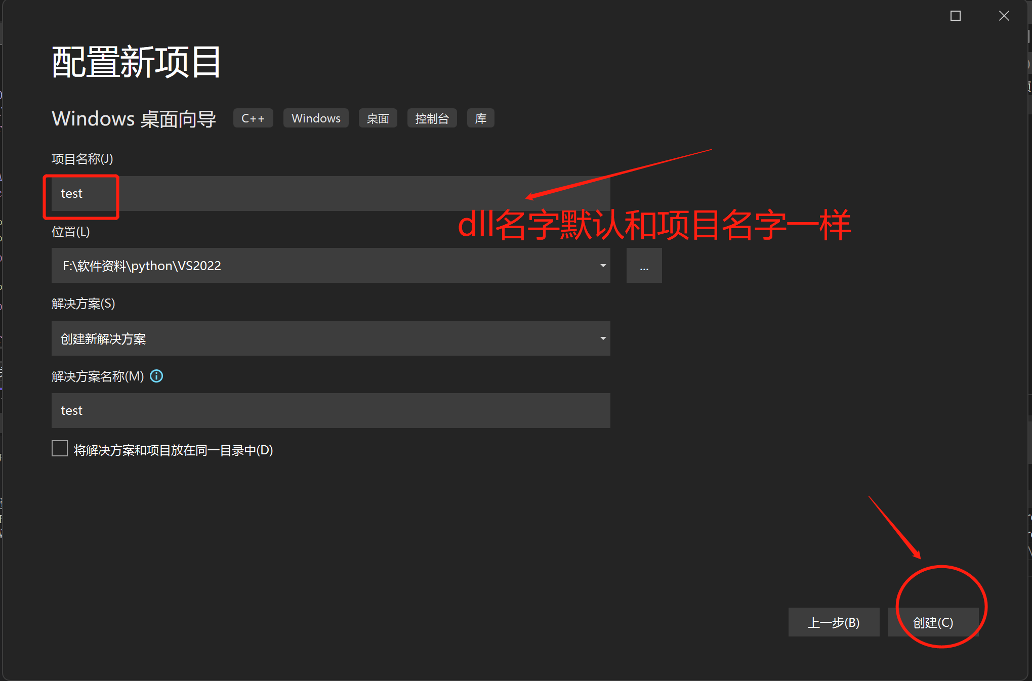The image size is (1032, 681).
Task: Click the 桌面 tag
Action: pyautogui.click(x=378, y=118)
